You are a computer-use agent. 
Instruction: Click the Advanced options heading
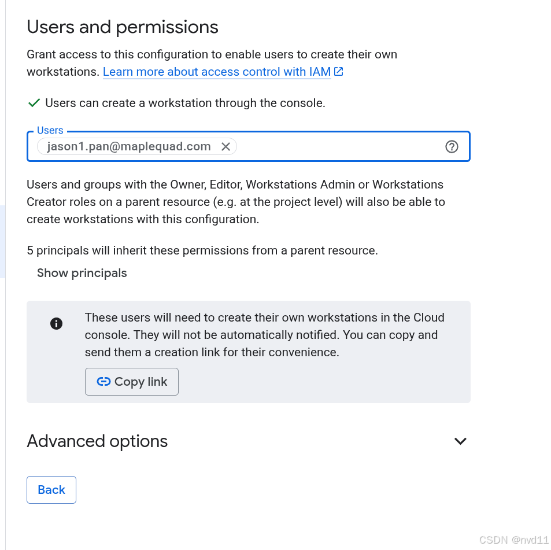click(x=97, y=441)
